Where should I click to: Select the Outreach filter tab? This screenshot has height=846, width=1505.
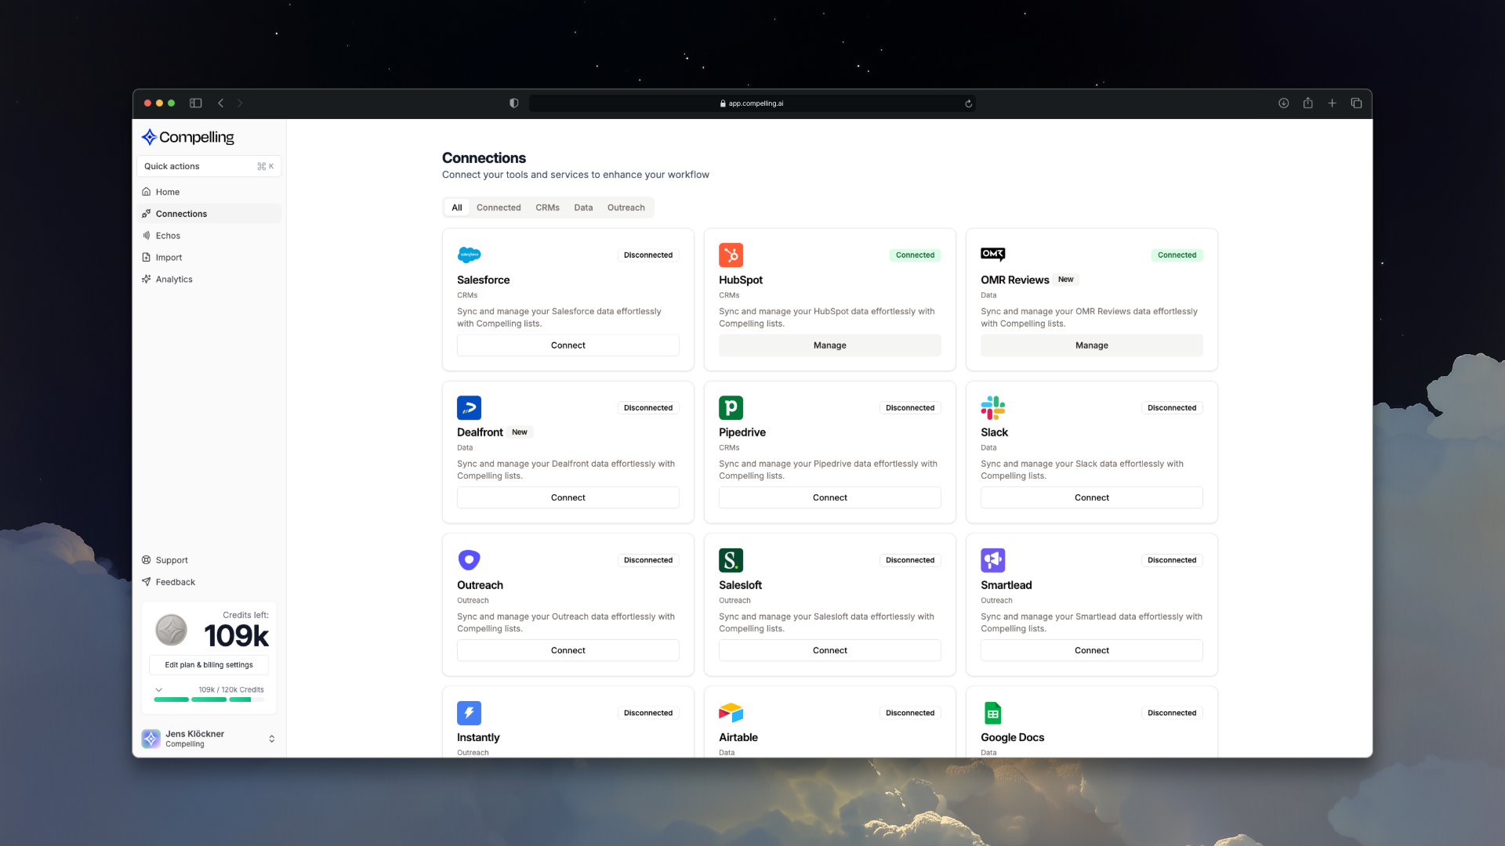(626, 208)
